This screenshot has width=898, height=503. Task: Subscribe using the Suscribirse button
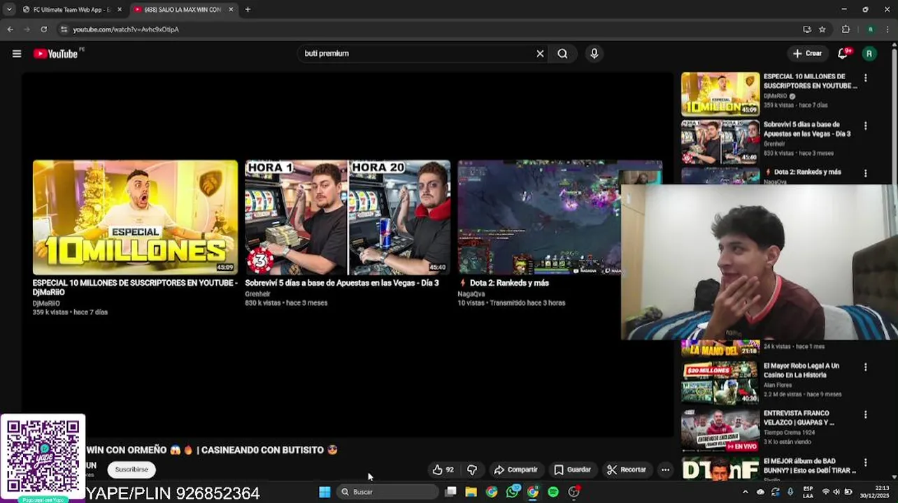131,469
